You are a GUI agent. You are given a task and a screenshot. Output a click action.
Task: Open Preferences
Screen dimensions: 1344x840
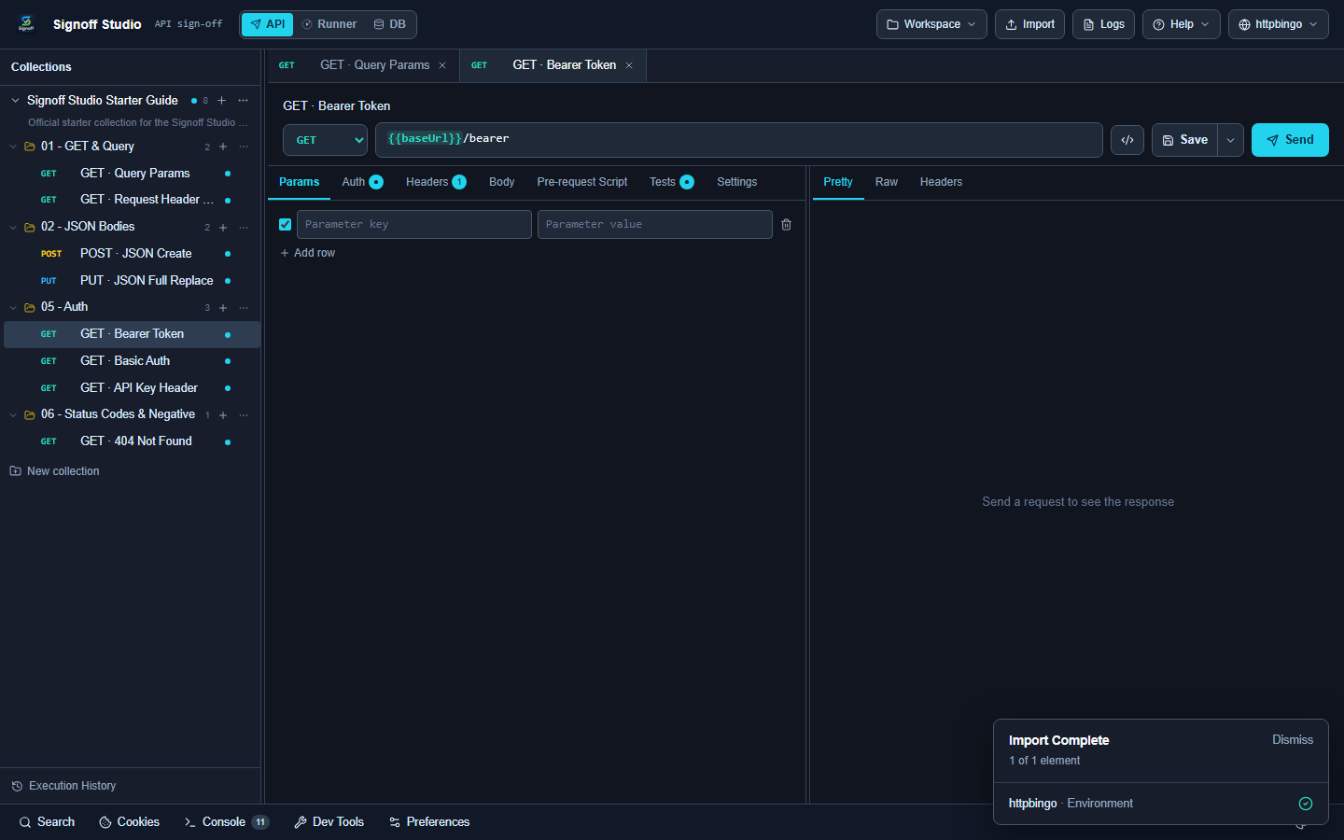(x=429, y=822)
